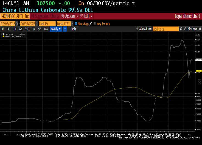Click the start date field 07/07/2018

point(8,24)
